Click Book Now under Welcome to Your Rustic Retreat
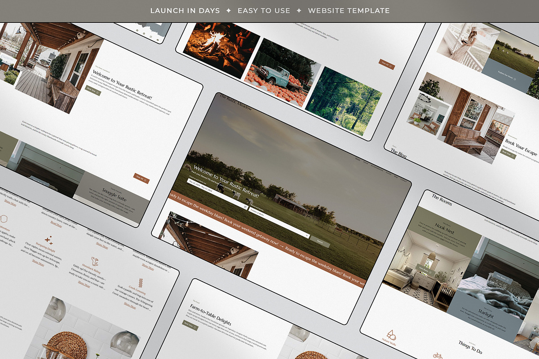Screen dimensions: 539x359 (x=93, y=91)
